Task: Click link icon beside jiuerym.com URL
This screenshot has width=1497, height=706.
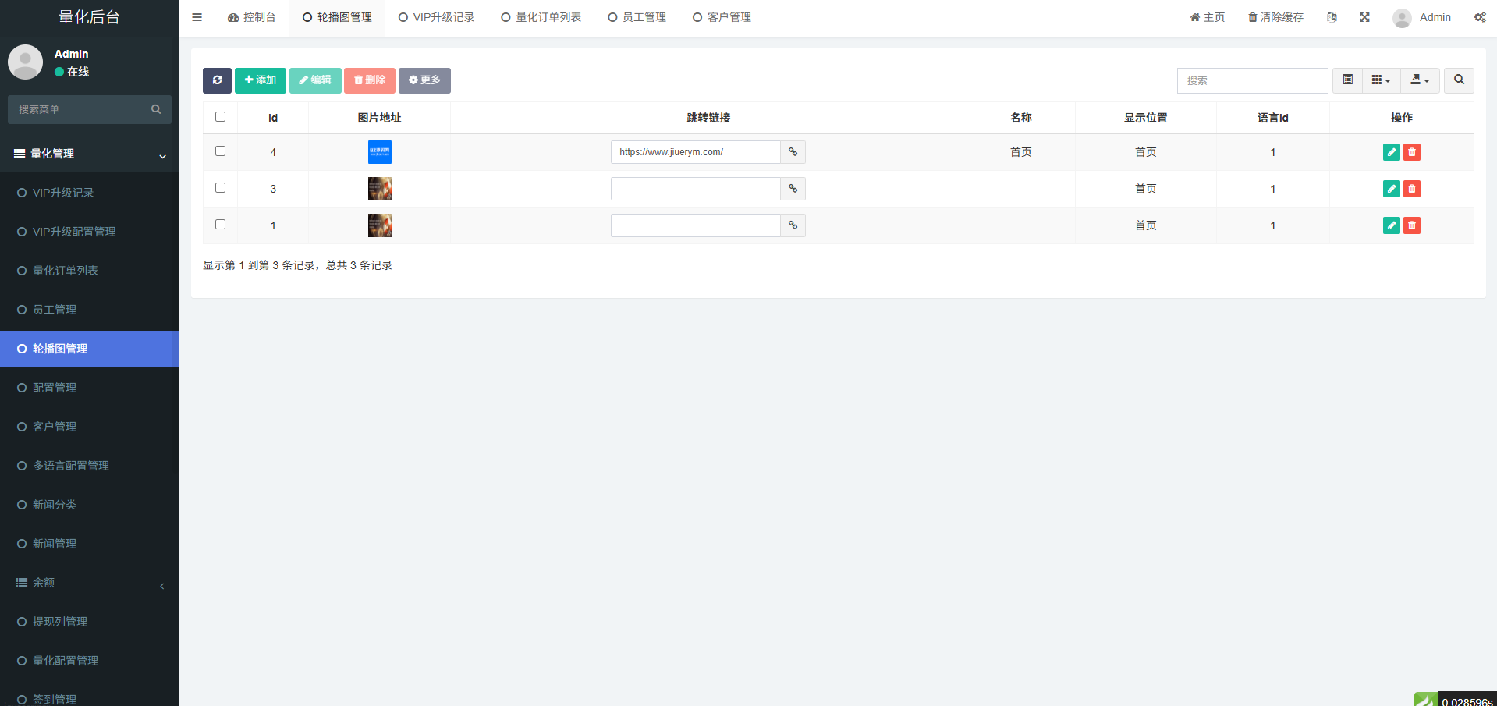Action: (793, 152)
